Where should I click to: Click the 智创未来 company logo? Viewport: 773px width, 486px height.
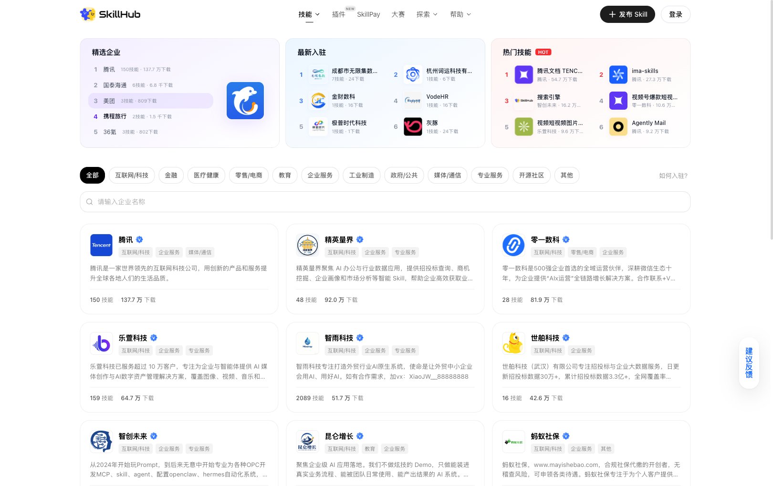click(x=101, y=442)
